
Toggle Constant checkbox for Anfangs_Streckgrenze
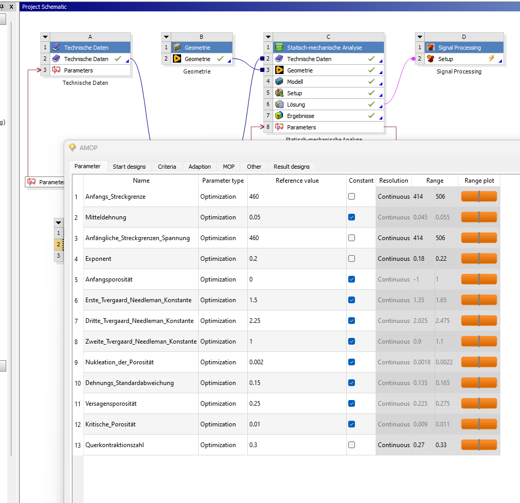coord(351,196)
